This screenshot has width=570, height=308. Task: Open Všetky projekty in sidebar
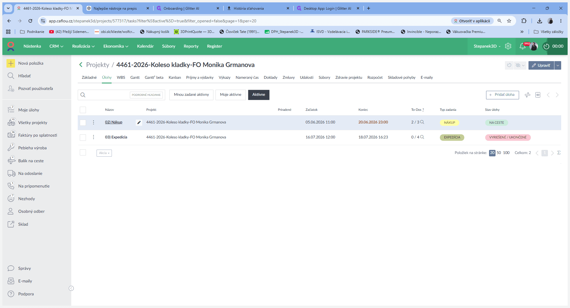pos(32,123)
